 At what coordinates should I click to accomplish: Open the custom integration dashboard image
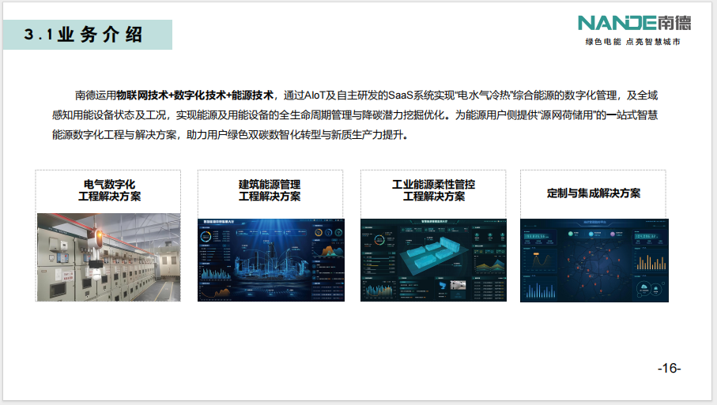[594, 260]
